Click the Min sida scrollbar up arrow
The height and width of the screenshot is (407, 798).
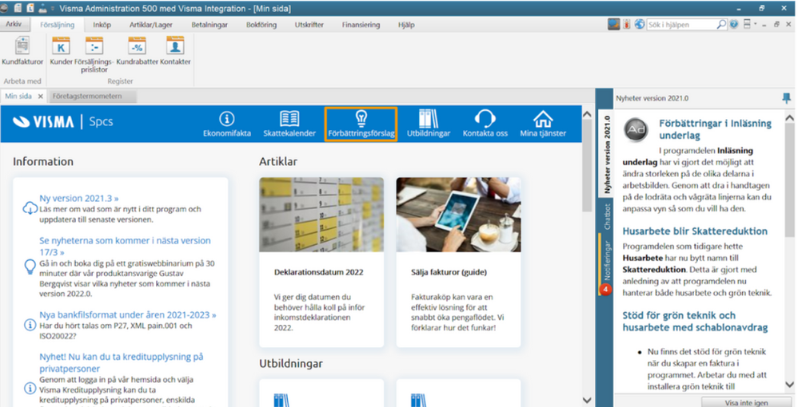point(586,115)
